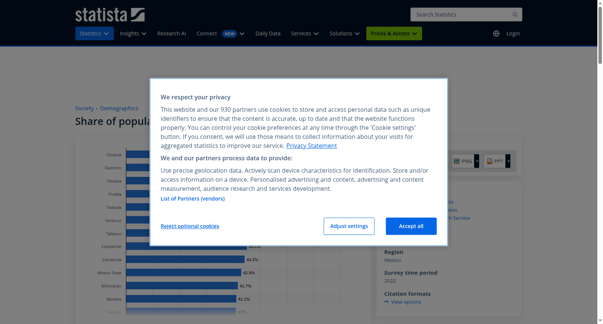Click the Zacatecas 44.2% bar
The width and height of the screenshot is (603, 324).
coord(185,259)
